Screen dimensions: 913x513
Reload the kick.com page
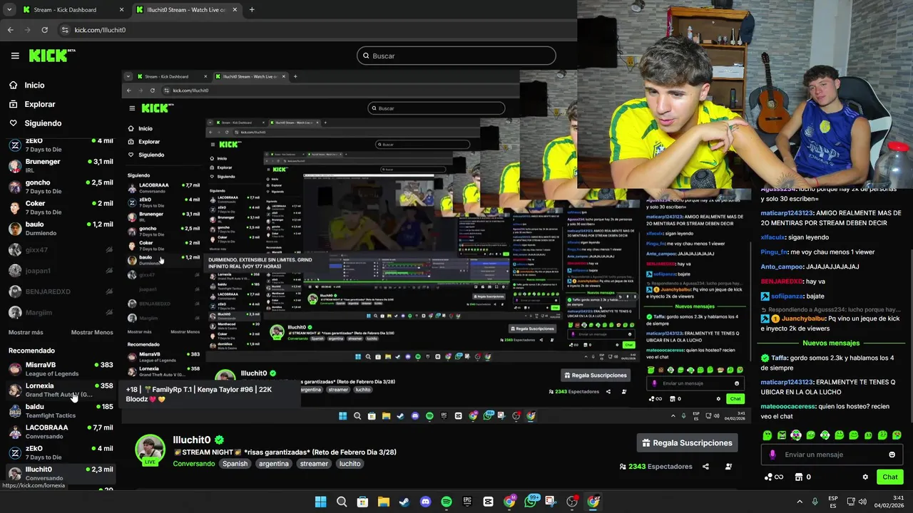pos(44,30)
